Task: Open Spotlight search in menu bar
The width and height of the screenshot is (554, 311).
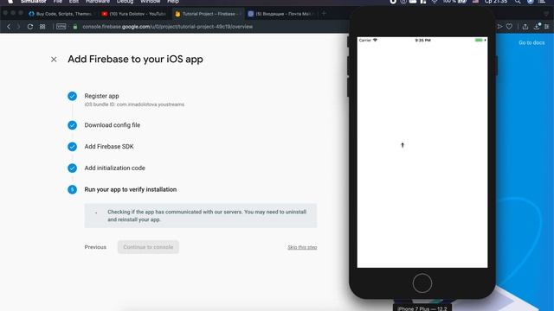Action: (x=518, y=2)
